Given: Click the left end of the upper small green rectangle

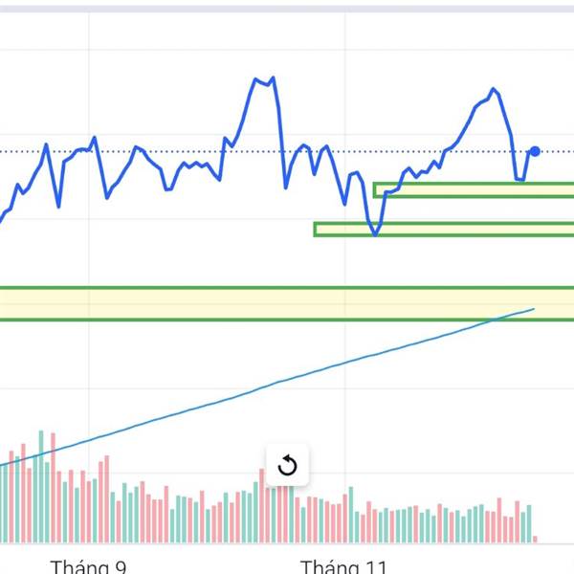Looking at the screenshot, I should pos(375,189).
